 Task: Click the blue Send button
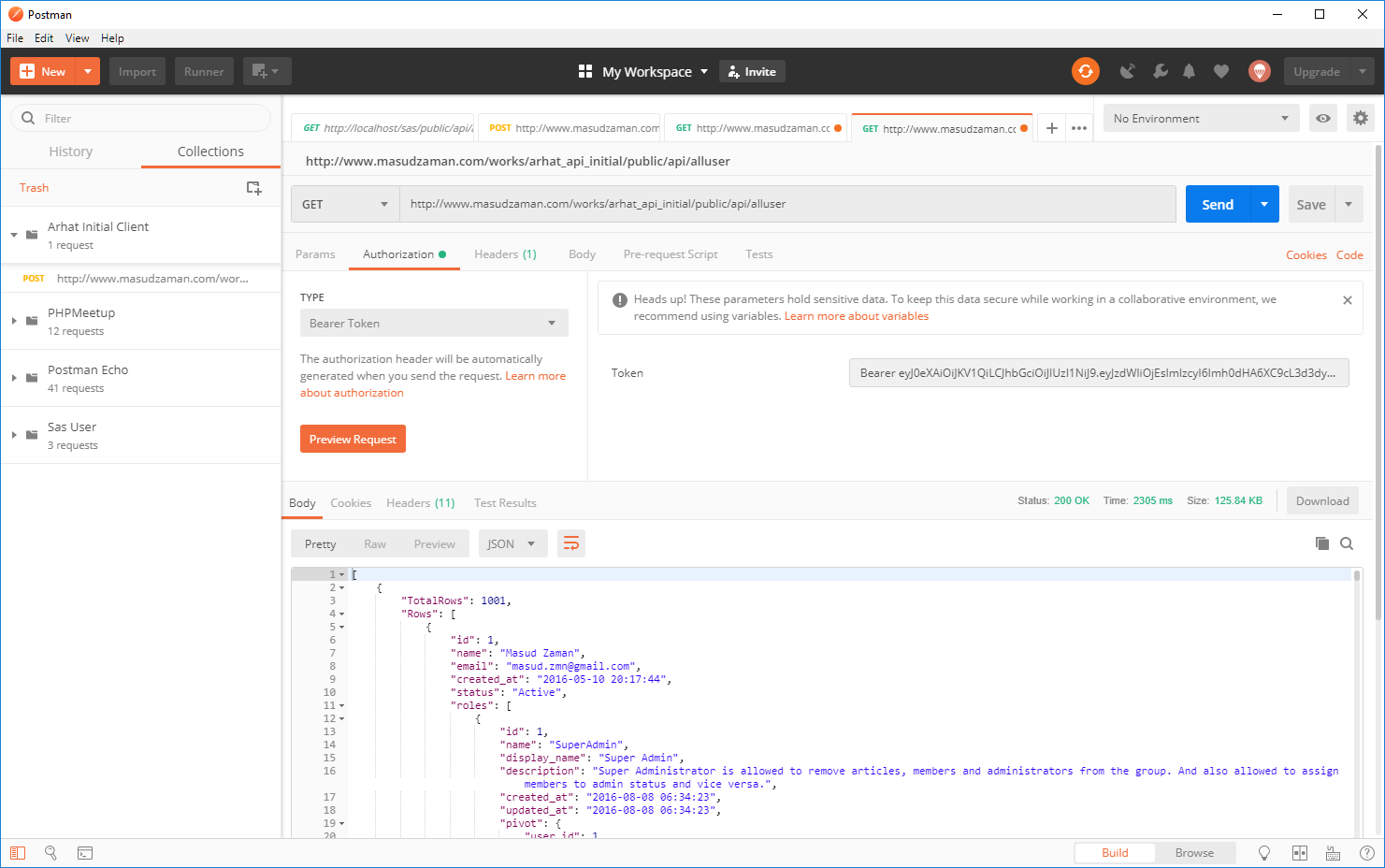coord(1217,204)
